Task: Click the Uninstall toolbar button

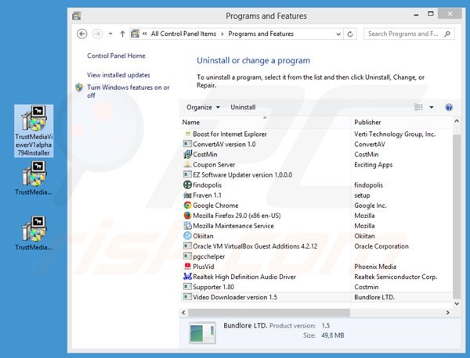Action: (x=243, y=107)
